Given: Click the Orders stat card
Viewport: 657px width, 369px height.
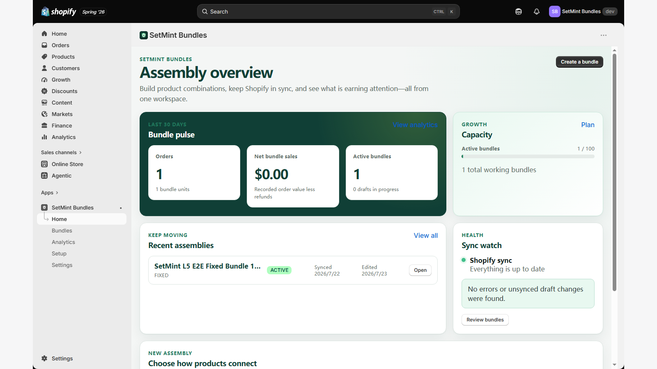Looking at the screenshot, I should coord(194,173).
